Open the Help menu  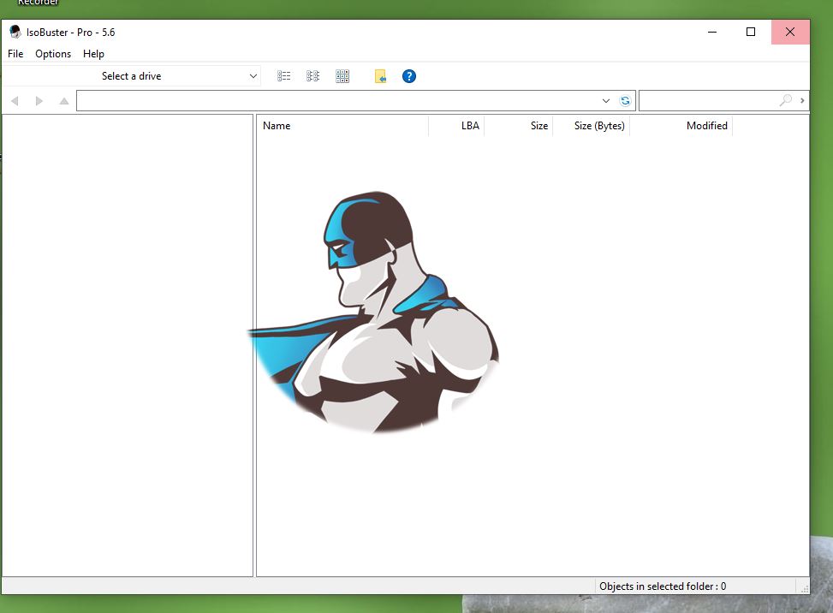(x=93, y=54)
